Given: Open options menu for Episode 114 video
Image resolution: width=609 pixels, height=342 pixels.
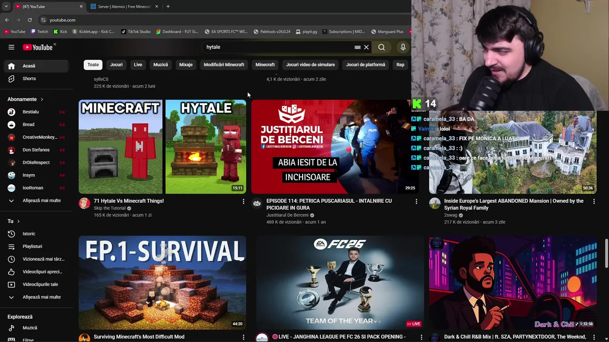Looking at the screenshot, I should (x=416, y=202).
